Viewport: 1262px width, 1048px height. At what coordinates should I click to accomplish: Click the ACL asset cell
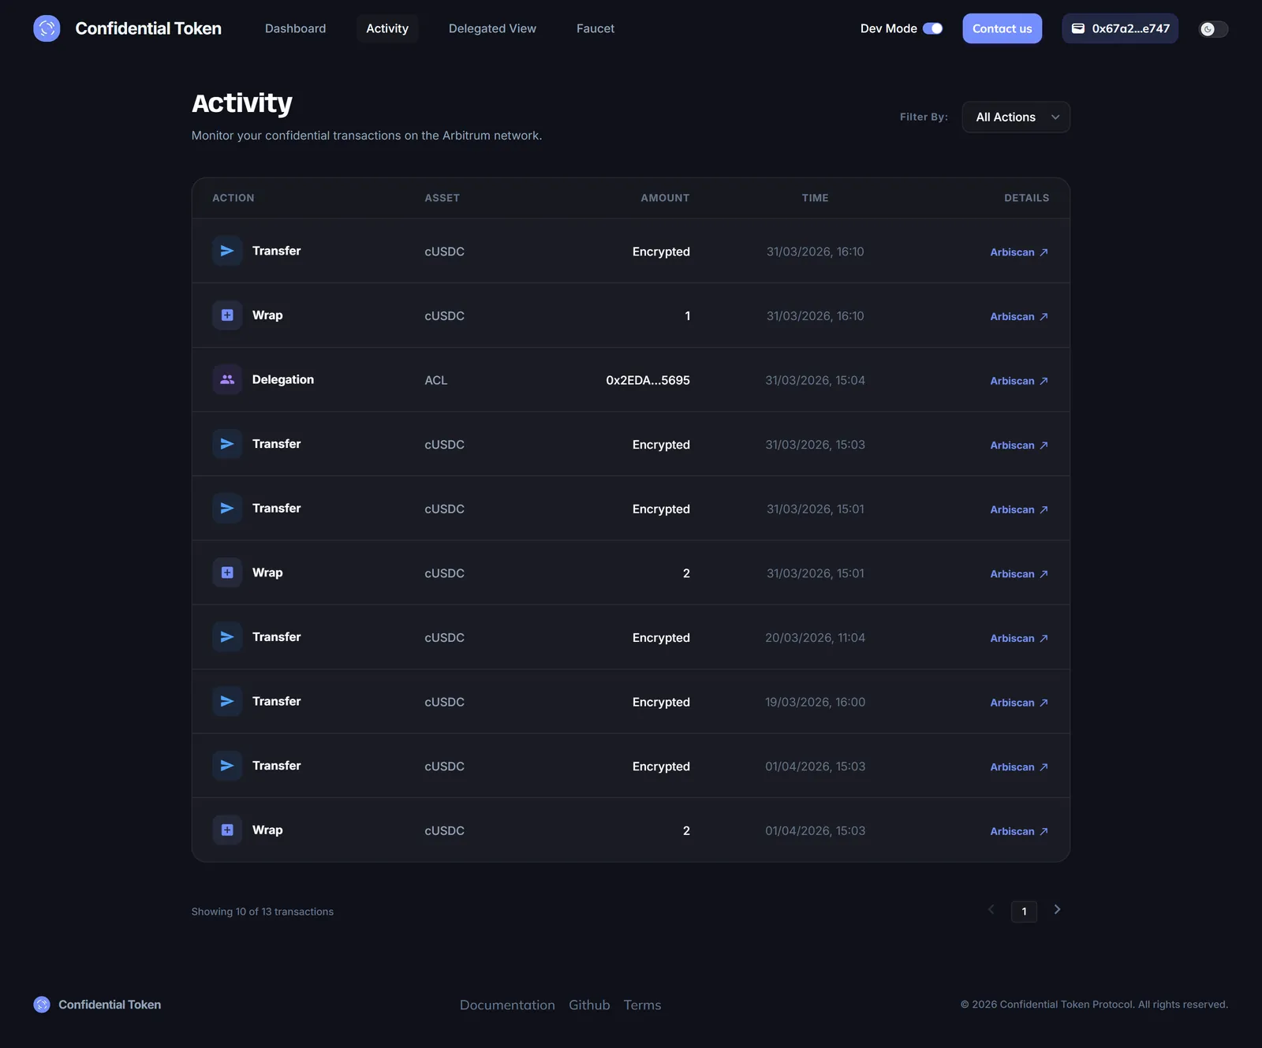tap(436, 380)
